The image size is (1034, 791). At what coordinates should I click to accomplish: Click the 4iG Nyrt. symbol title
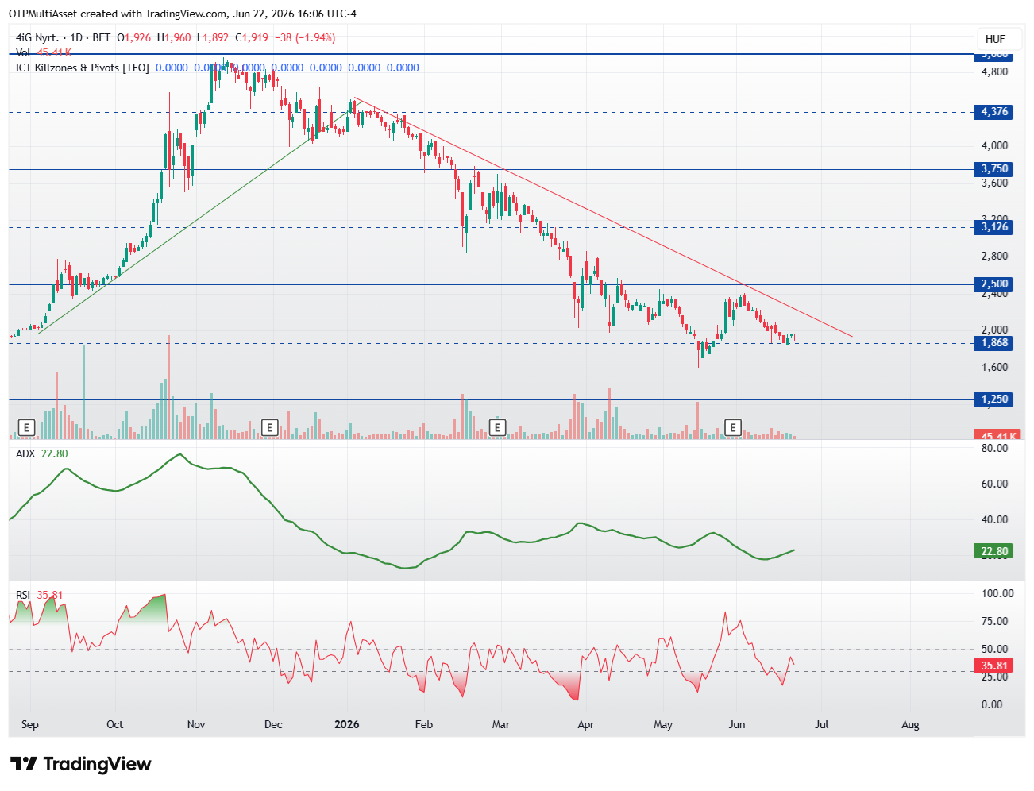pyautogui.click(x=37, y=37)
